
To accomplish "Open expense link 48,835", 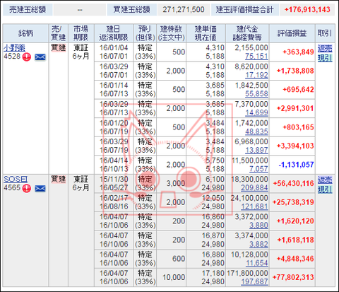I will (x=256, y=132).
